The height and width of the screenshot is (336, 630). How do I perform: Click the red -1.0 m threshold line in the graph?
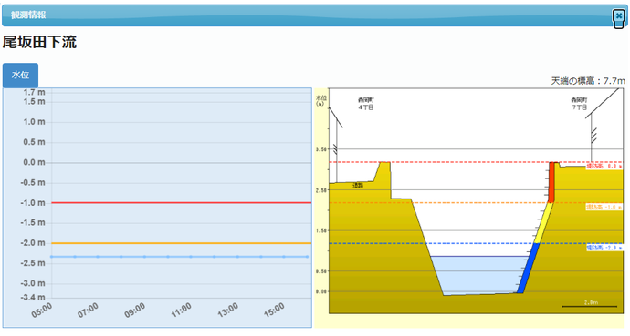click(181, 203)
